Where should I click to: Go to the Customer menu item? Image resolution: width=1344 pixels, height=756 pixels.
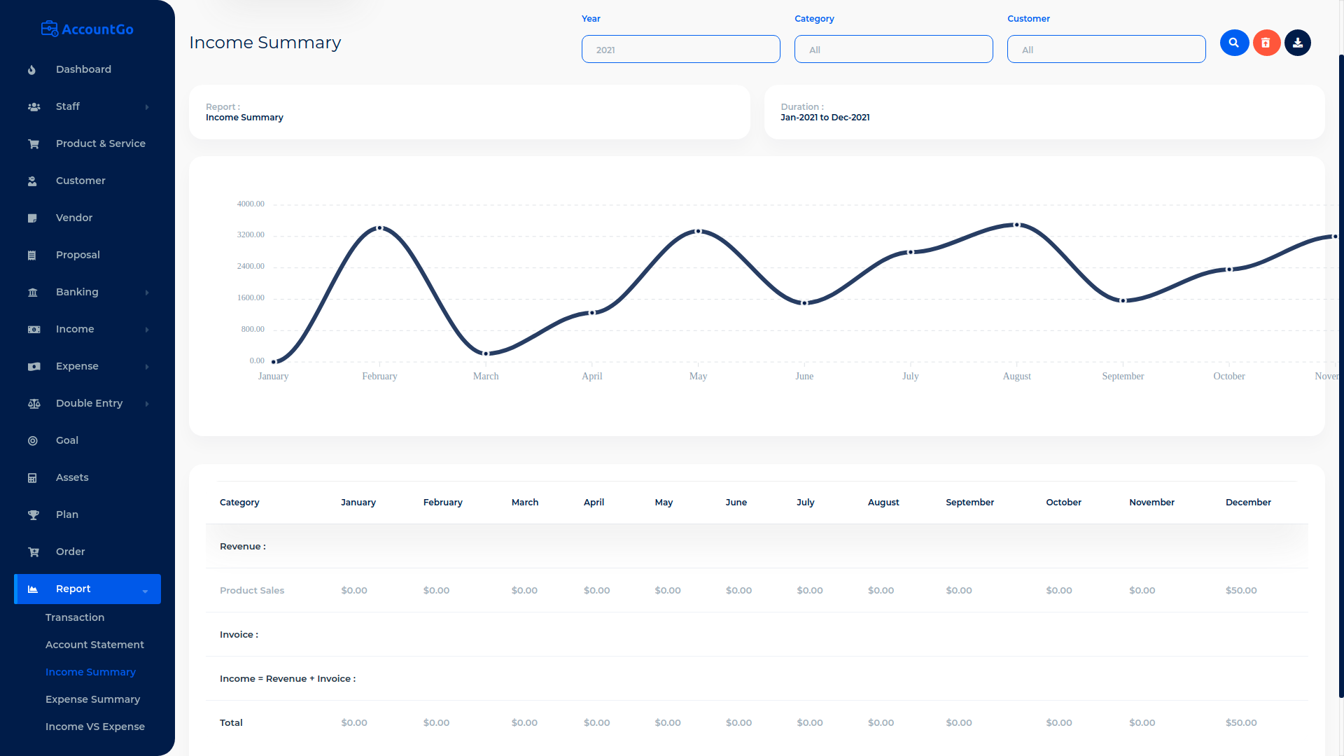pyautogui.click(x=87, y=181)
